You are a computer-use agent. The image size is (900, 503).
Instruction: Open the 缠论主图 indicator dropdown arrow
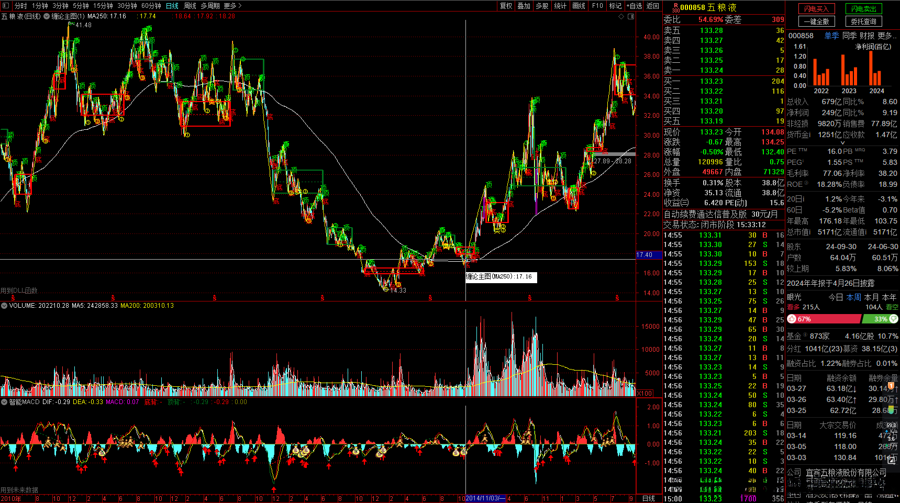[x=47, y=16]
